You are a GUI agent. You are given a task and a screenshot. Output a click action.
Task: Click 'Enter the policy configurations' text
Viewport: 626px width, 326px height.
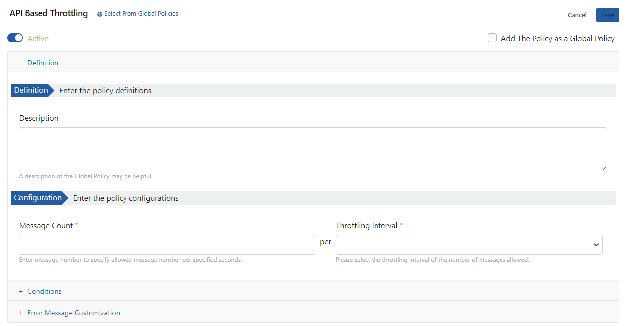pyautogui.click(x=126, y=198)
